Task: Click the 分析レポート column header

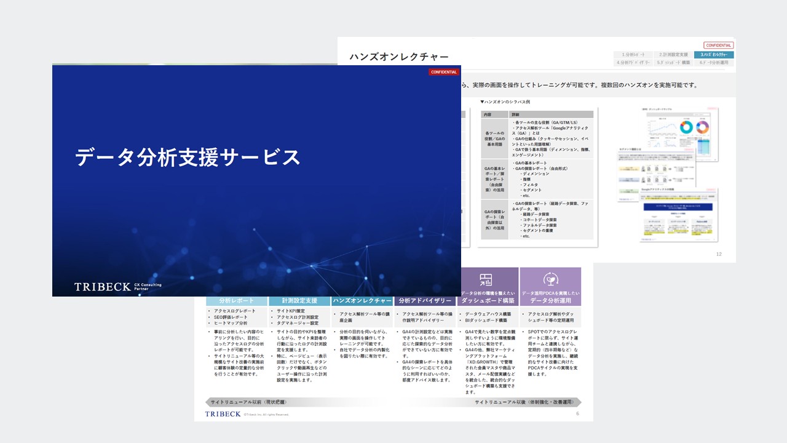Action: 237,301
